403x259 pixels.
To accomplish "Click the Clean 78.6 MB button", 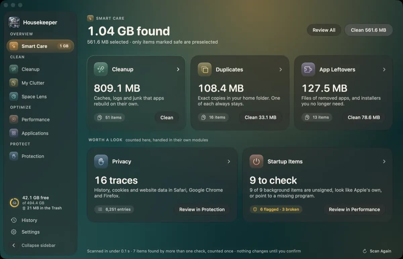I will [364, 118].
